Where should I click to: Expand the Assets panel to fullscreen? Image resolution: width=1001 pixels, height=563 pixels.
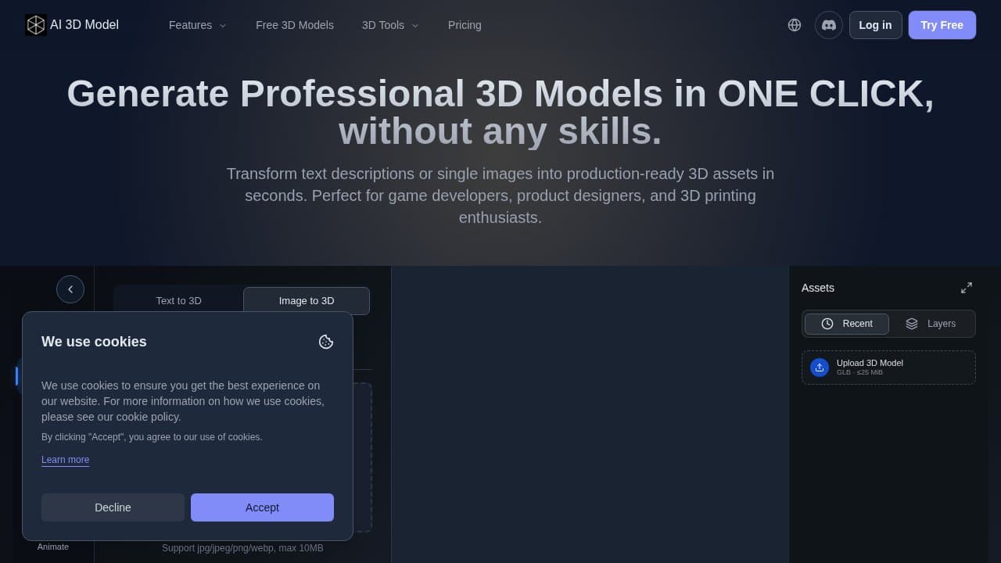(967, 288)
